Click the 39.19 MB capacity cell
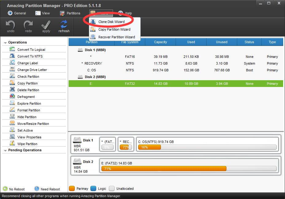Screen dimensions: 285x199 [x=161, y=57]
